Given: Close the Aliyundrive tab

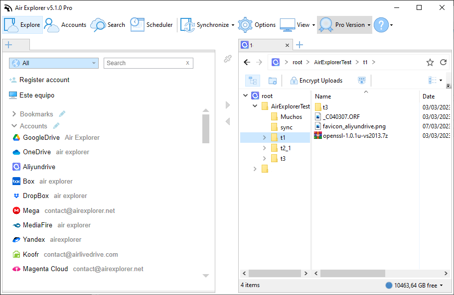Looking at the screenshot, I should coord(287,45).
